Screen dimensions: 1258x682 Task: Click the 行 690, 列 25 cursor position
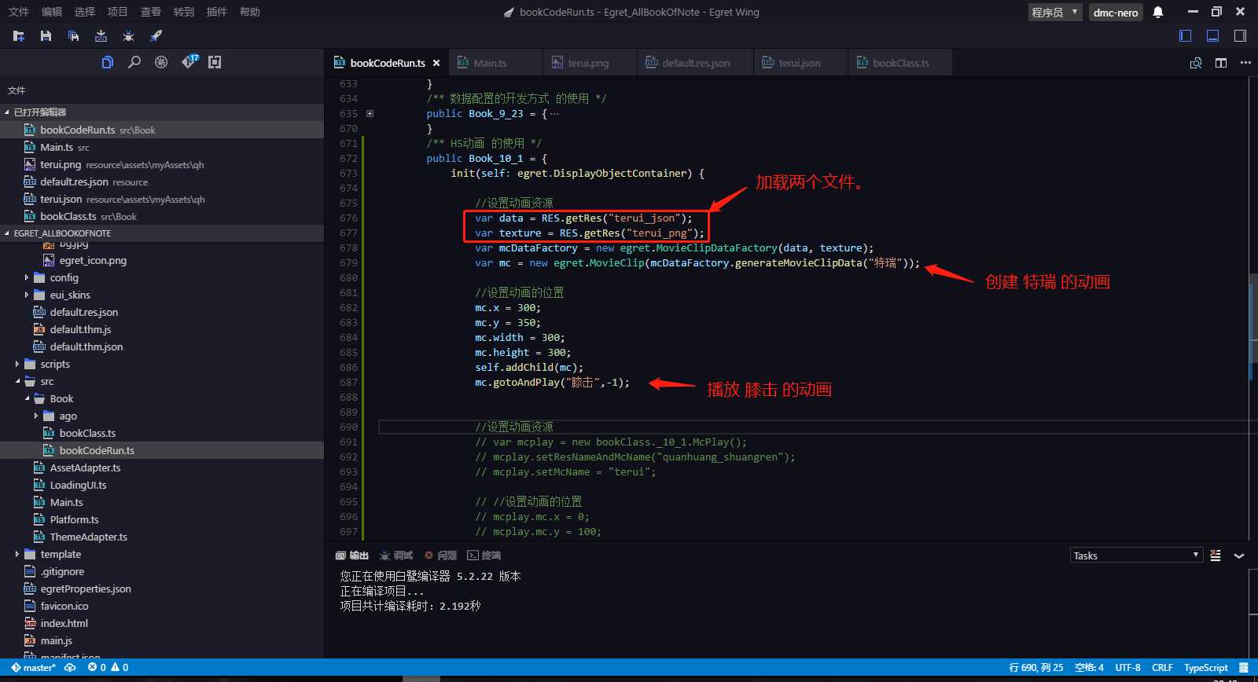(1036, 668)
